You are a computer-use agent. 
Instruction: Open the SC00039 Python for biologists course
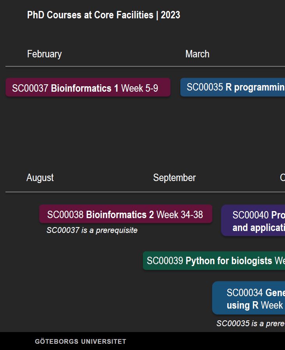pos(214,261)
